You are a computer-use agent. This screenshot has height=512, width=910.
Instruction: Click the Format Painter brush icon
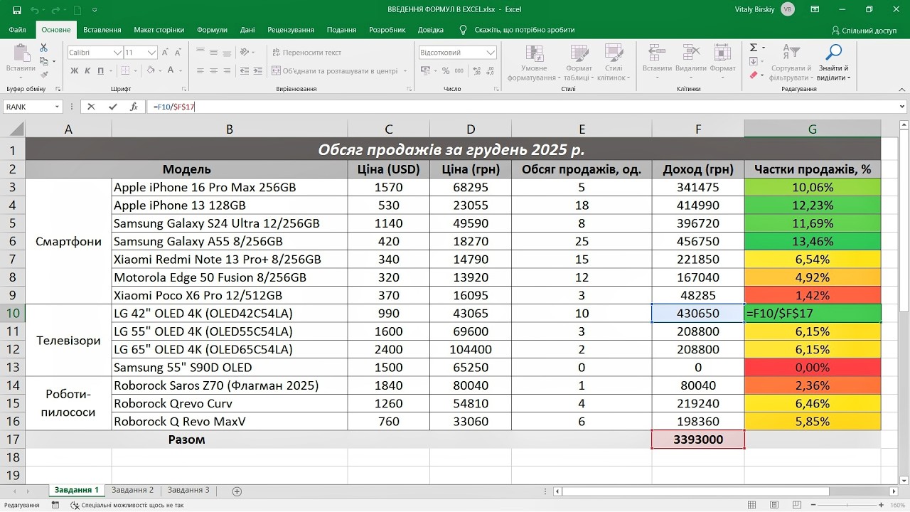[x=43, y=73]
